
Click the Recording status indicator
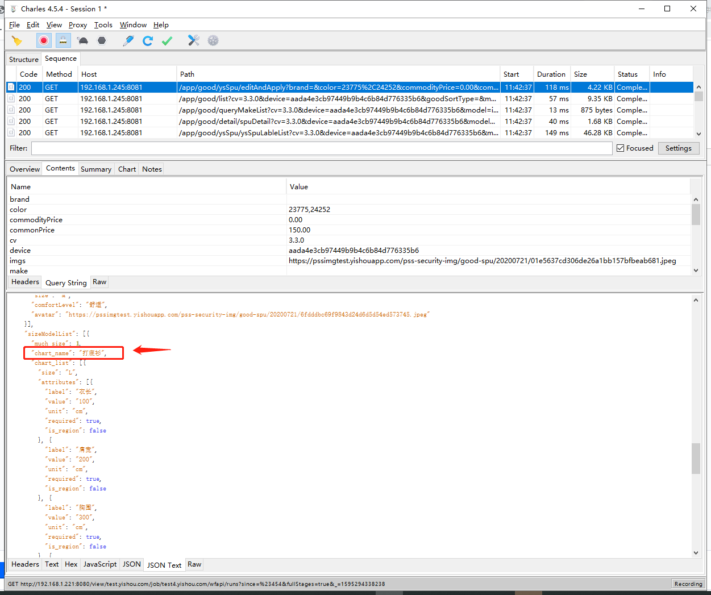[688, 584]
